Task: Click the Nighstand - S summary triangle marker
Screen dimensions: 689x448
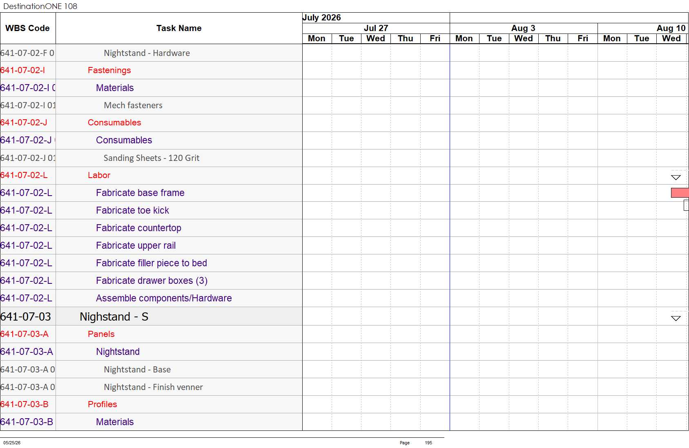Action: [x=676, y=318]
